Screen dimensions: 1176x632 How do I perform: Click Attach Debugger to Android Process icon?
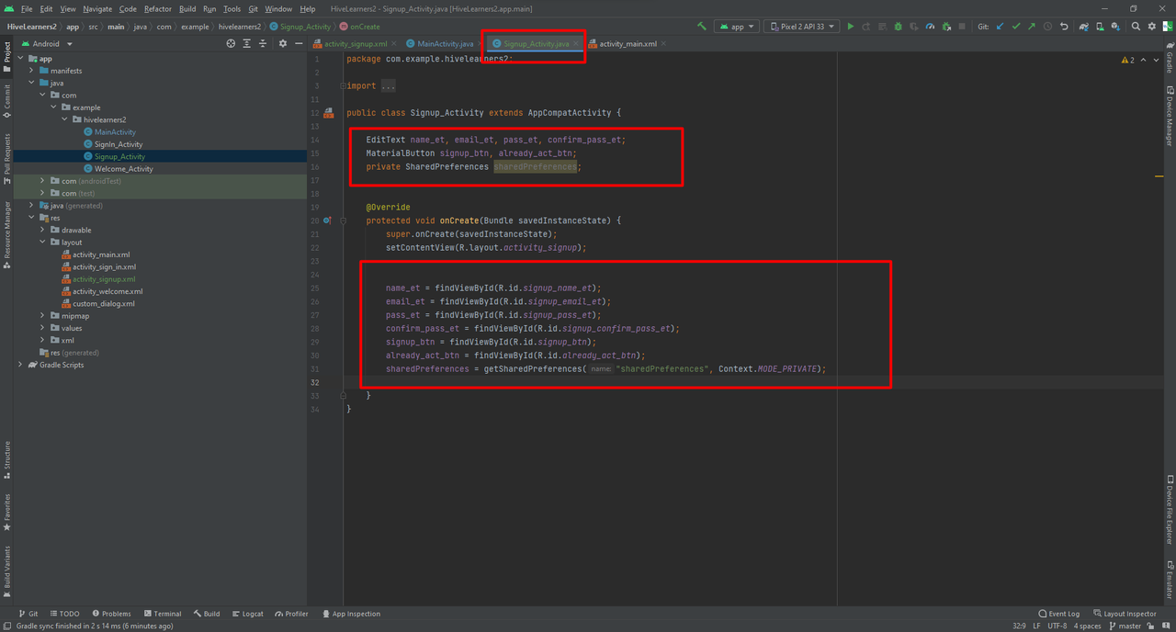tap(946, 27)
